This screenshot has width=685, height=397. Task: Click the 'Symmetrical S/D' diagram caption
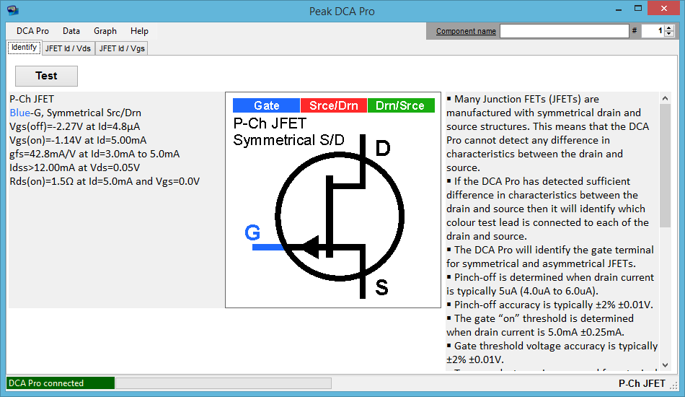click(x=288, y=140)
